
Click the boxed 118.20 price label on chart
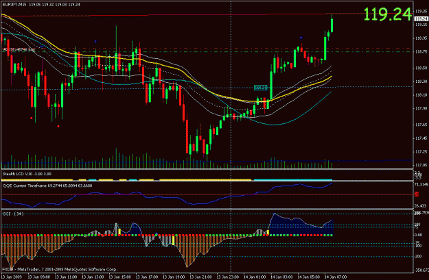click(260, 88)
